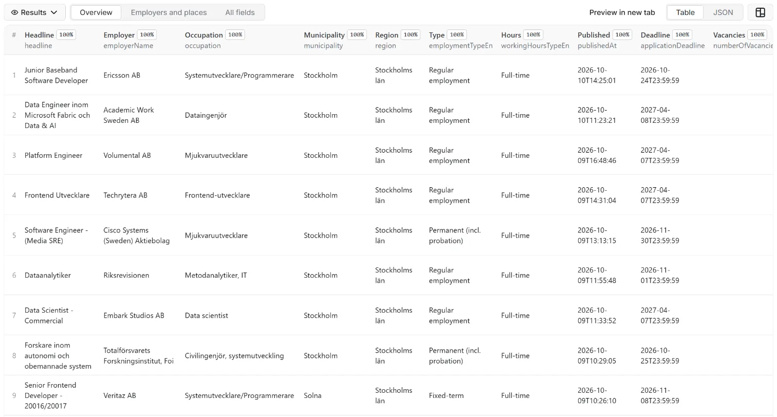Click the Employer column header
The height and width of the screenshot is (417, 777).
(x=119, y=35)
